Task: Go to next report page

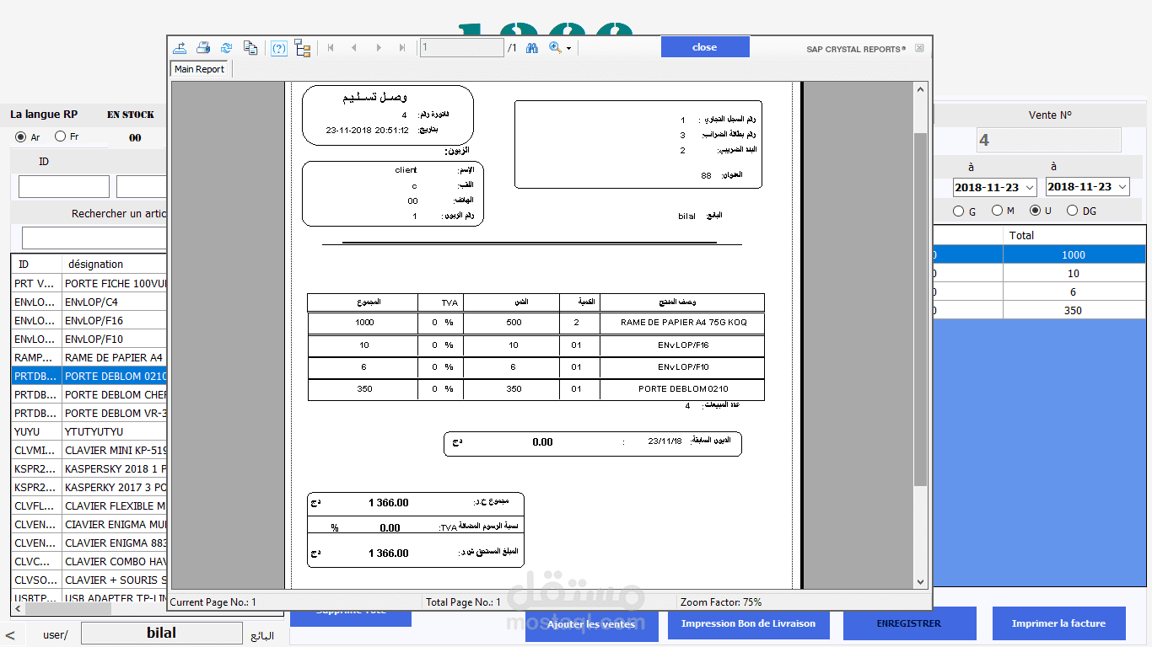Action: pos(379,48)
